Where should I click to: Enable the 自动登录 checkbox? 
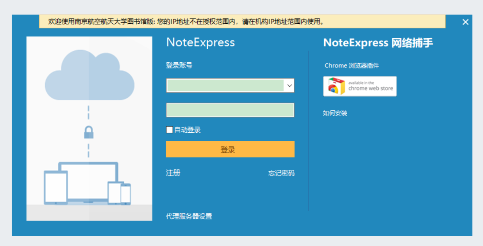(169, 130)
